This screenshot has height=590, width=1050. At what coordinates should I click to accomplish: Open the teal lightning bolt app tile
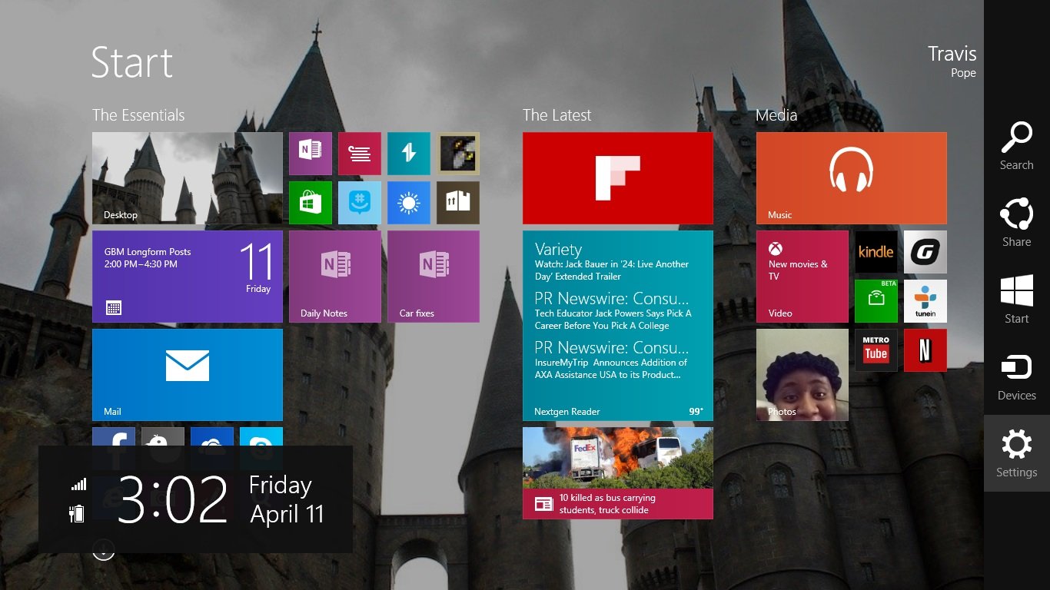[x=409, y=154]
